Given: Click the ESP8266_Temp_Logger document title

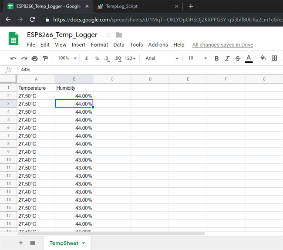Looking at the screenshot, I should coord(62,35).
